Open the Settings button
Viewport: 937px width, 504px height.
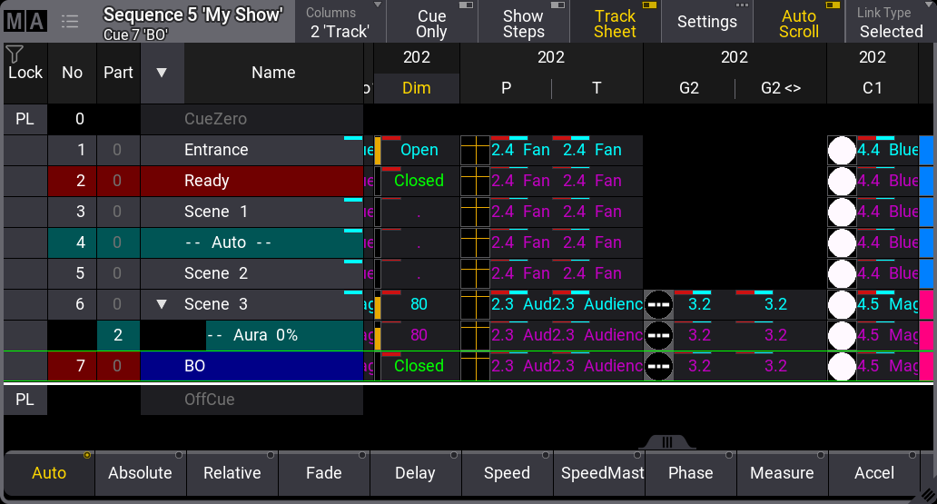tap(706, 23)
